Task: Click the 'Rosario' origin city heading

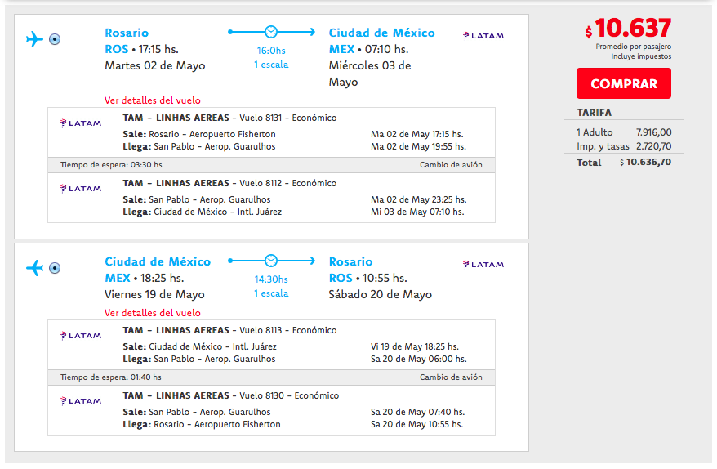Action: 127,33
